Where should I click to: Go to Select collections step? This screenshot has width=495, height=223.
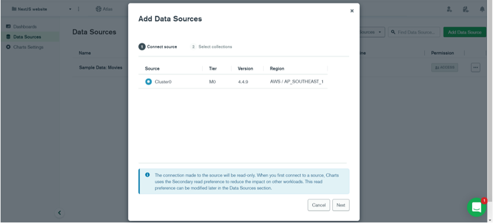(211, 47)
